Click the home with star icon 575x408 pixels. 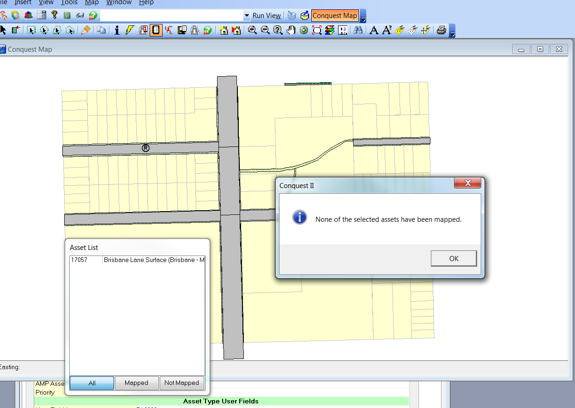(x=224, y=30)
